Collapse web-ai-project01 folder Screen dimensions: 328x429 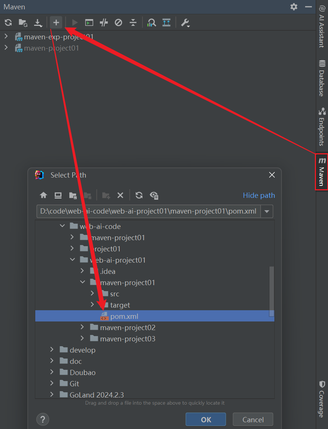pos(73,259)
